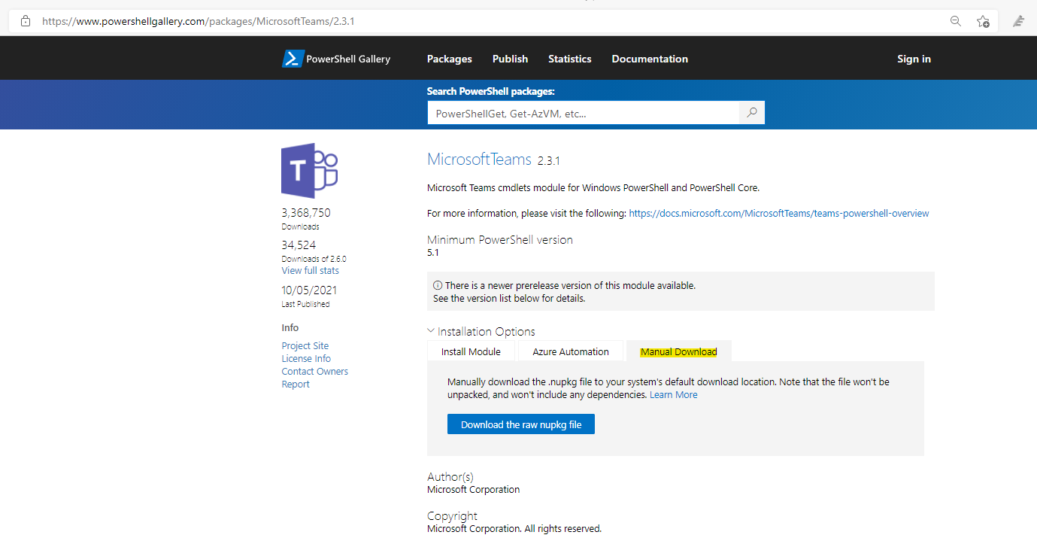The image size is (1037, 541).
Task: Click Sign in
Action: [914, 59]
